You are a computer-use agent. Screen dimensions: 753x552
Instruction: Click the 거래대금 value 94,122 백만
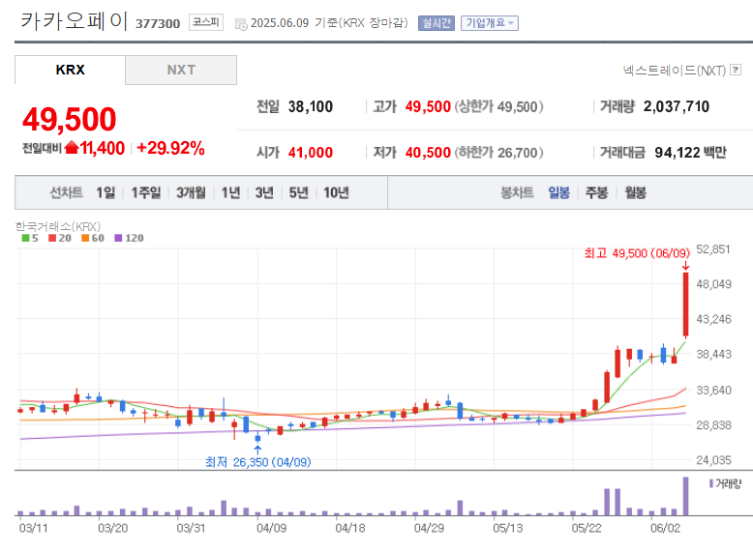[690, 153]
